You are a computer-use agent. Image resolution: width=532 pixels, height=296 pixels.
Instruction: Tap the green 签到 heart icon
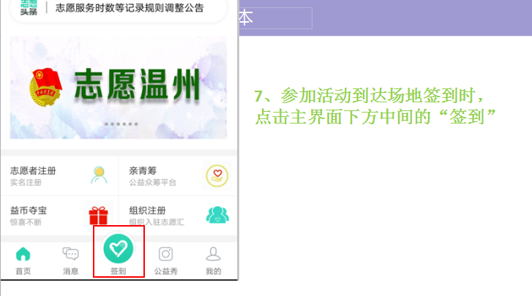coord(118,248)
